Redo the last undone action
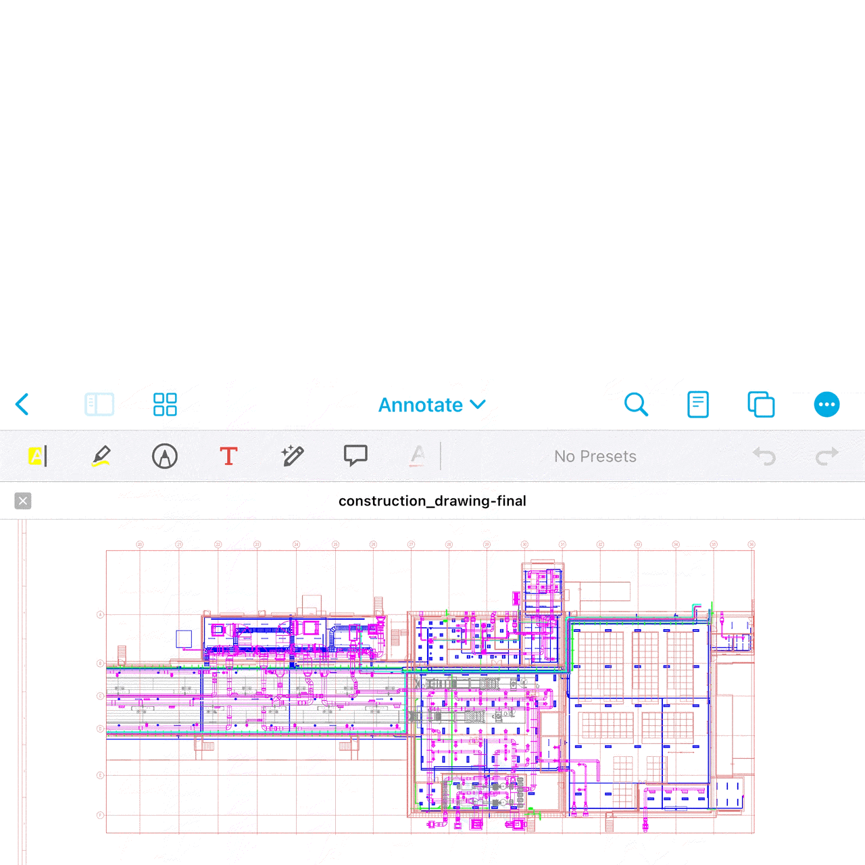865x865 pixels. 826,457
